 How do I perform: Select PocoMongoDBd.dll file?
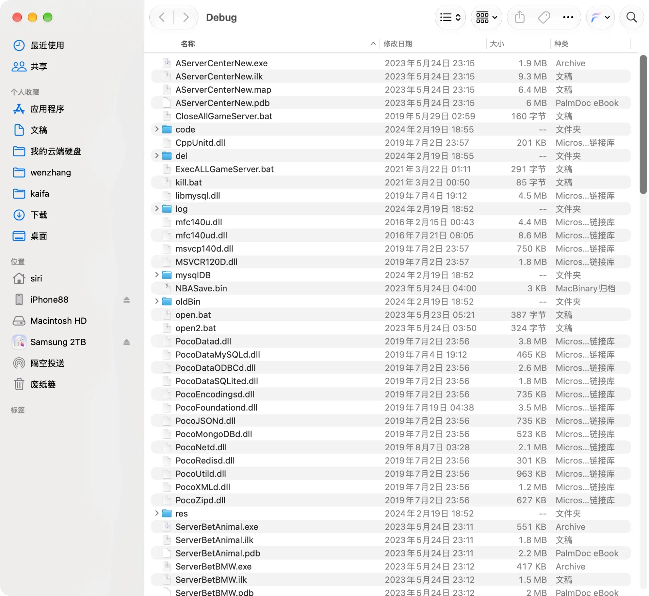point(391,434)
